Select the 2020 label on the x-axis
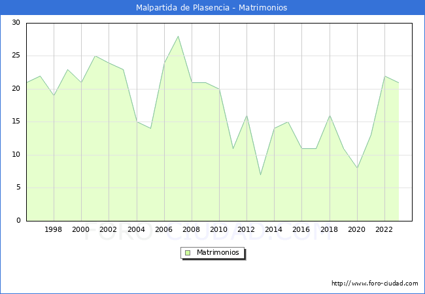 point(357,230)
